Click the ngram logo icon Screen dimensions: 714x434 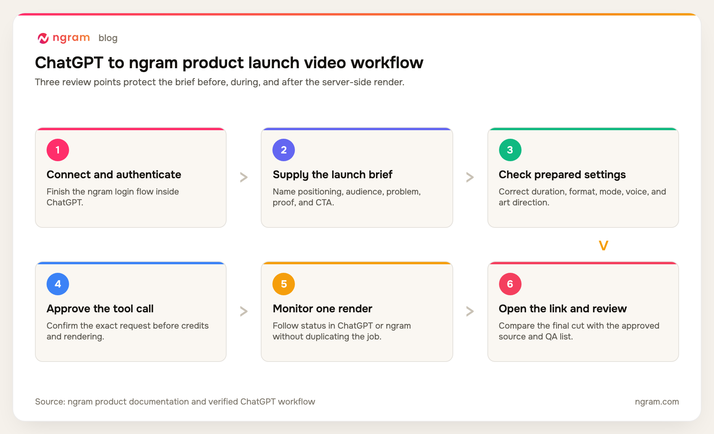pos(43,38)
